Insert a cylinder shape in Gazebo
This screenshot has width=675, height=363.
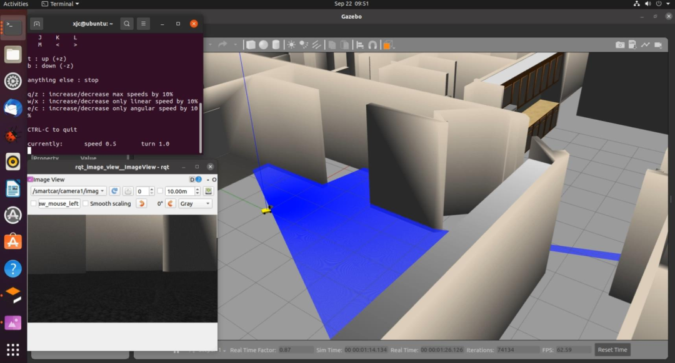276,45
